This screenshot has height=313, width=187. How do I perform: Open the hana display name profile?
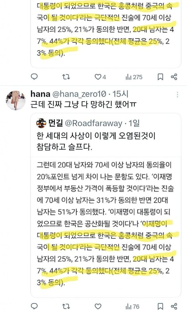[40, 94]
